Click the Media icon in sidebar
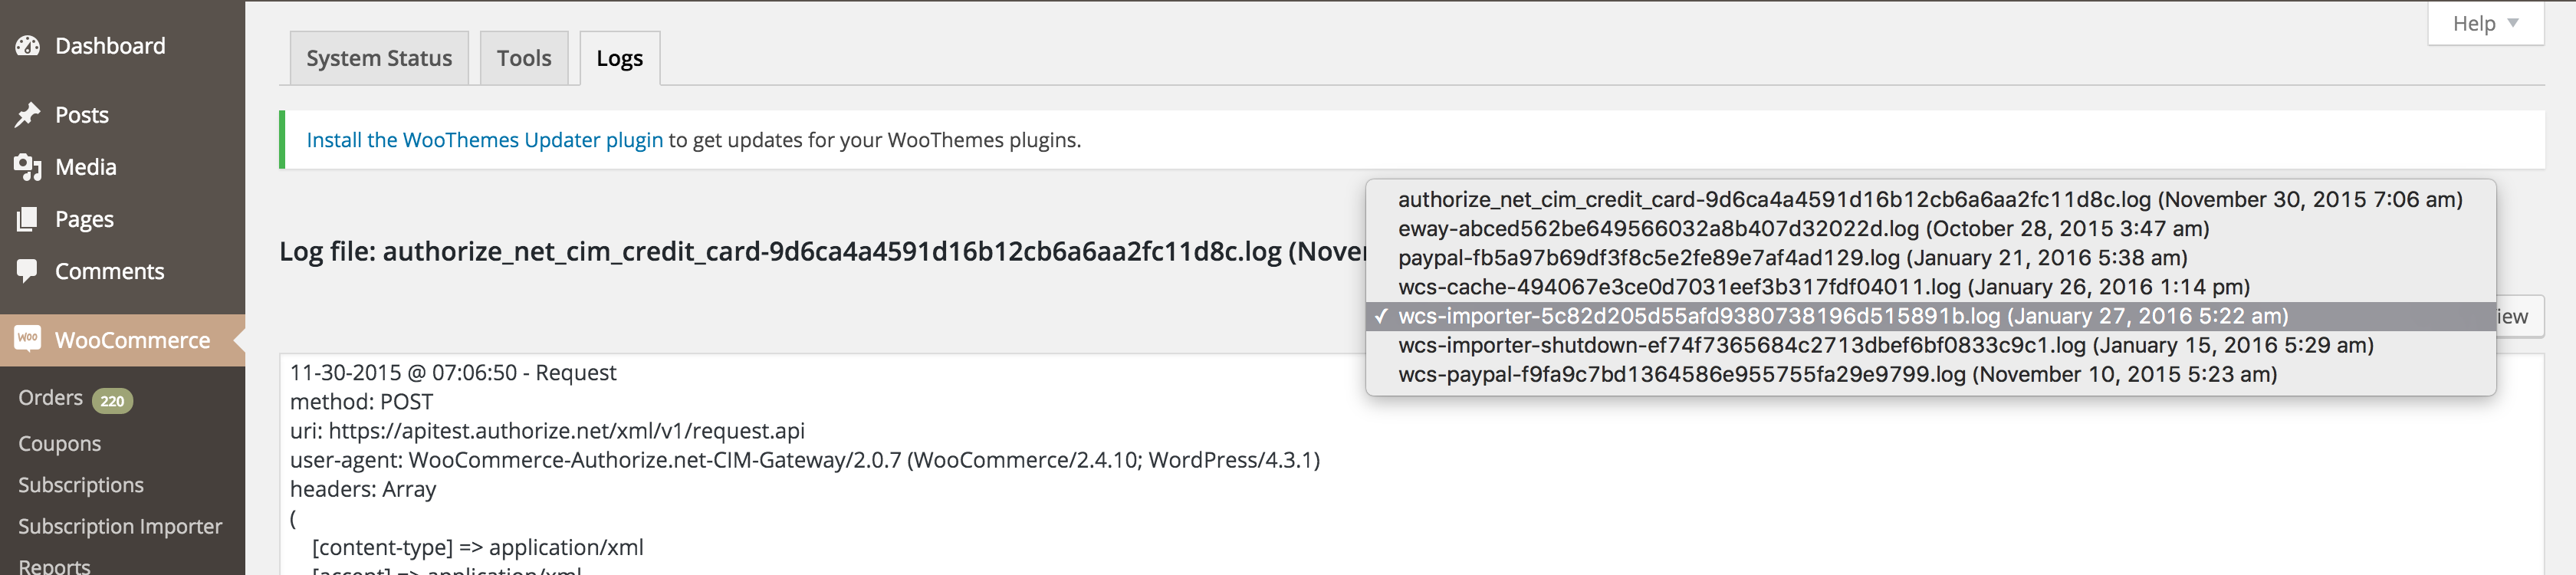Image resolution: width=2576 pixels, height=575 pixels. pos(28,167)
